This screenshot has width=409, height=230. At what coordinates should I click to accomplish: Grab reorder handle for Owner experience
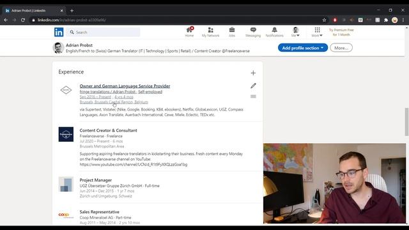(253, 96)
